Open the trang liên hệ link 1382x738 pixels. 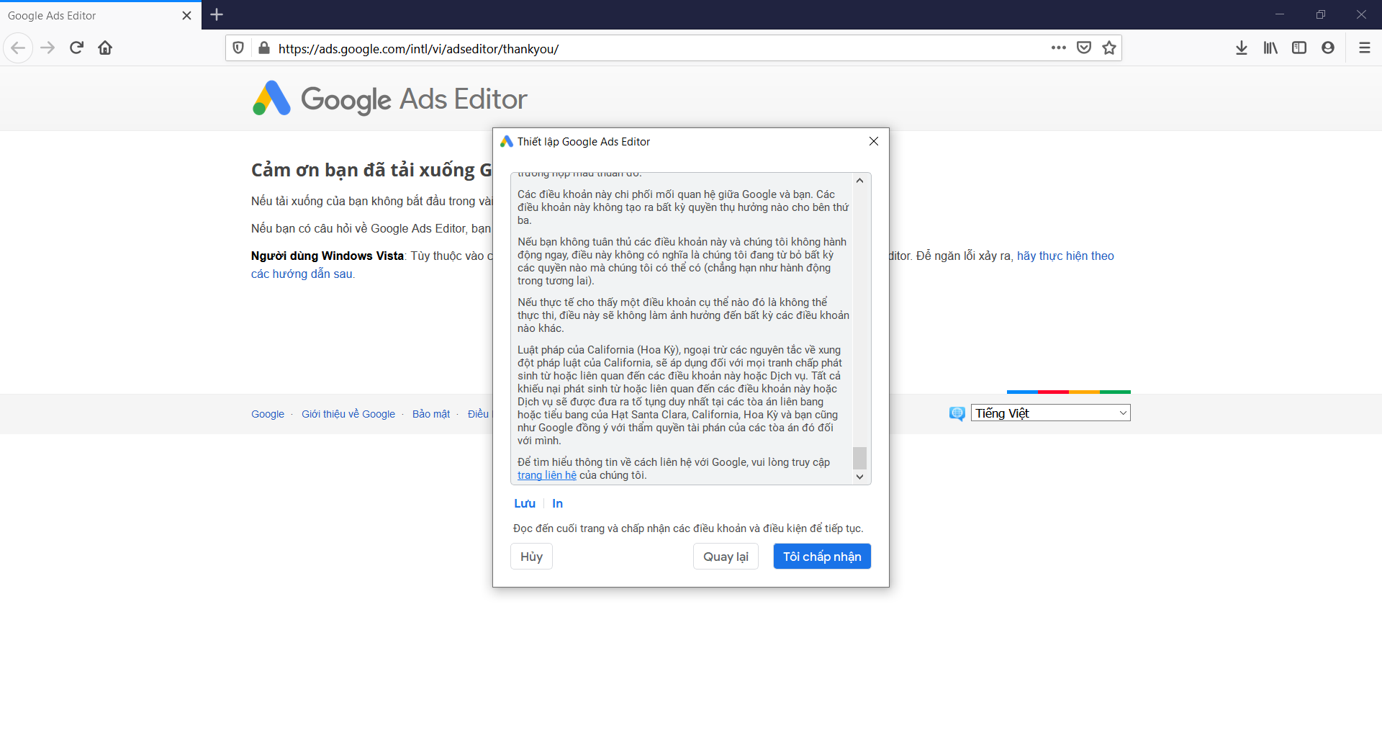pyautogui.click(x=546, y=475)
